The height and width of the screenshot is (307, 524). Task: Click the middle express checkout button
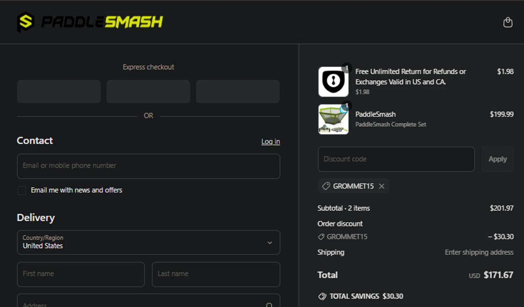coord(148,91)
